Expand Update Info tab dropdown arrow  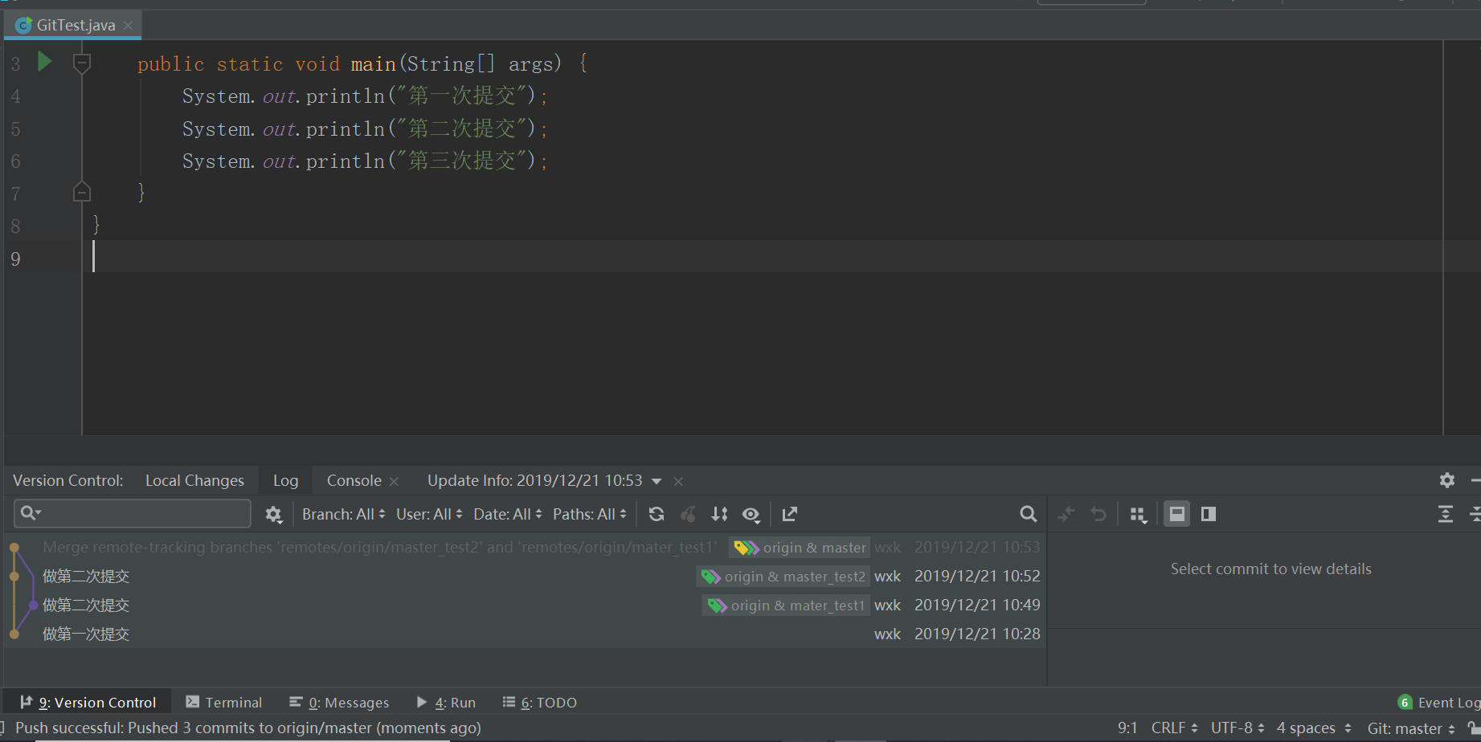pyautogui.click(x=657, y=481)
